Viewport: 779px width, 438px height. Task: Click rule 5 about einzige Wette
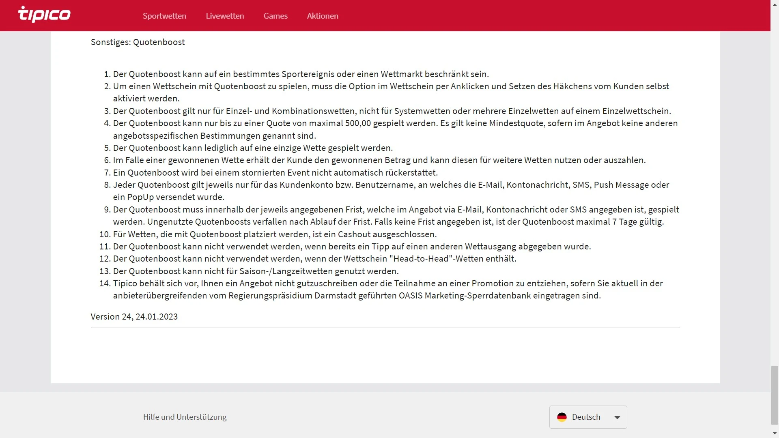coord(253,148)
